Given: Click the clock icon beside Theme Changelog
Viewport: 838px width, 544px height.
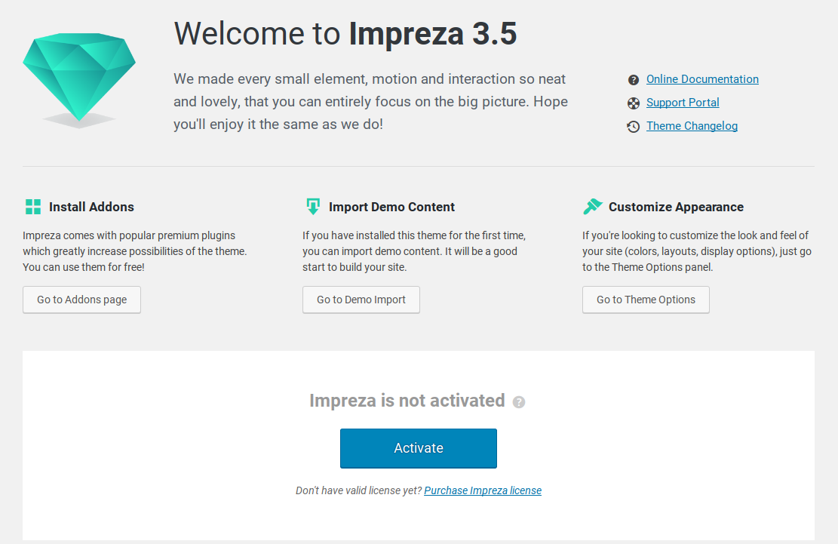Looking at the screenshot, I should coord(633,126).
